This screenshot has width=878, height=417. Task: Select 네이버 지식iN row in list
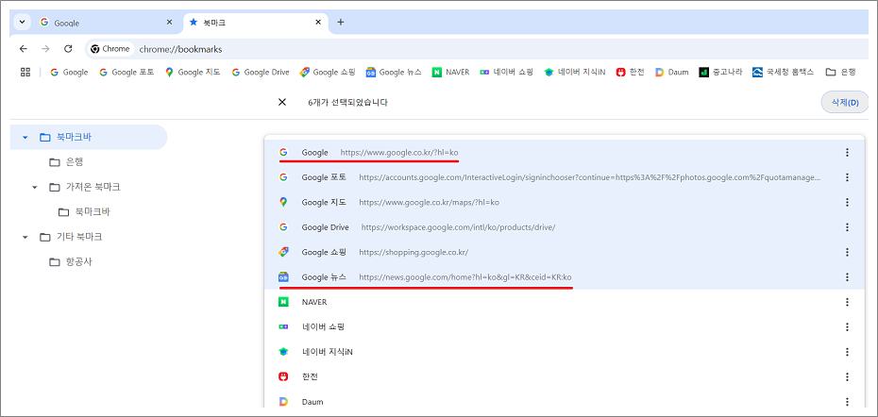tap(565, 352)
